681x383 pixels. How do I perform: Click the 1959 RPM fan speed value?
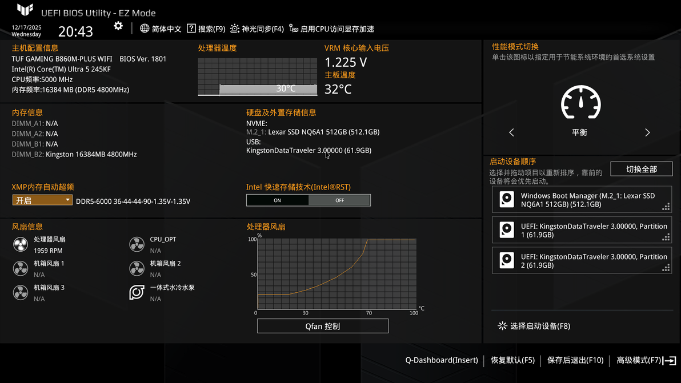tap(48, 251)
